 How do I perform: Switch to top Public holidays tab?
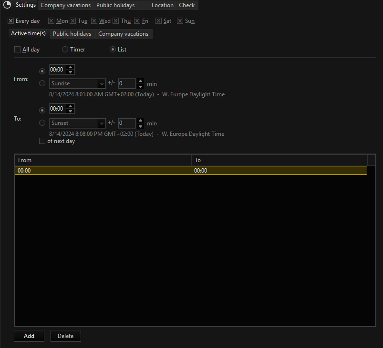115,5
